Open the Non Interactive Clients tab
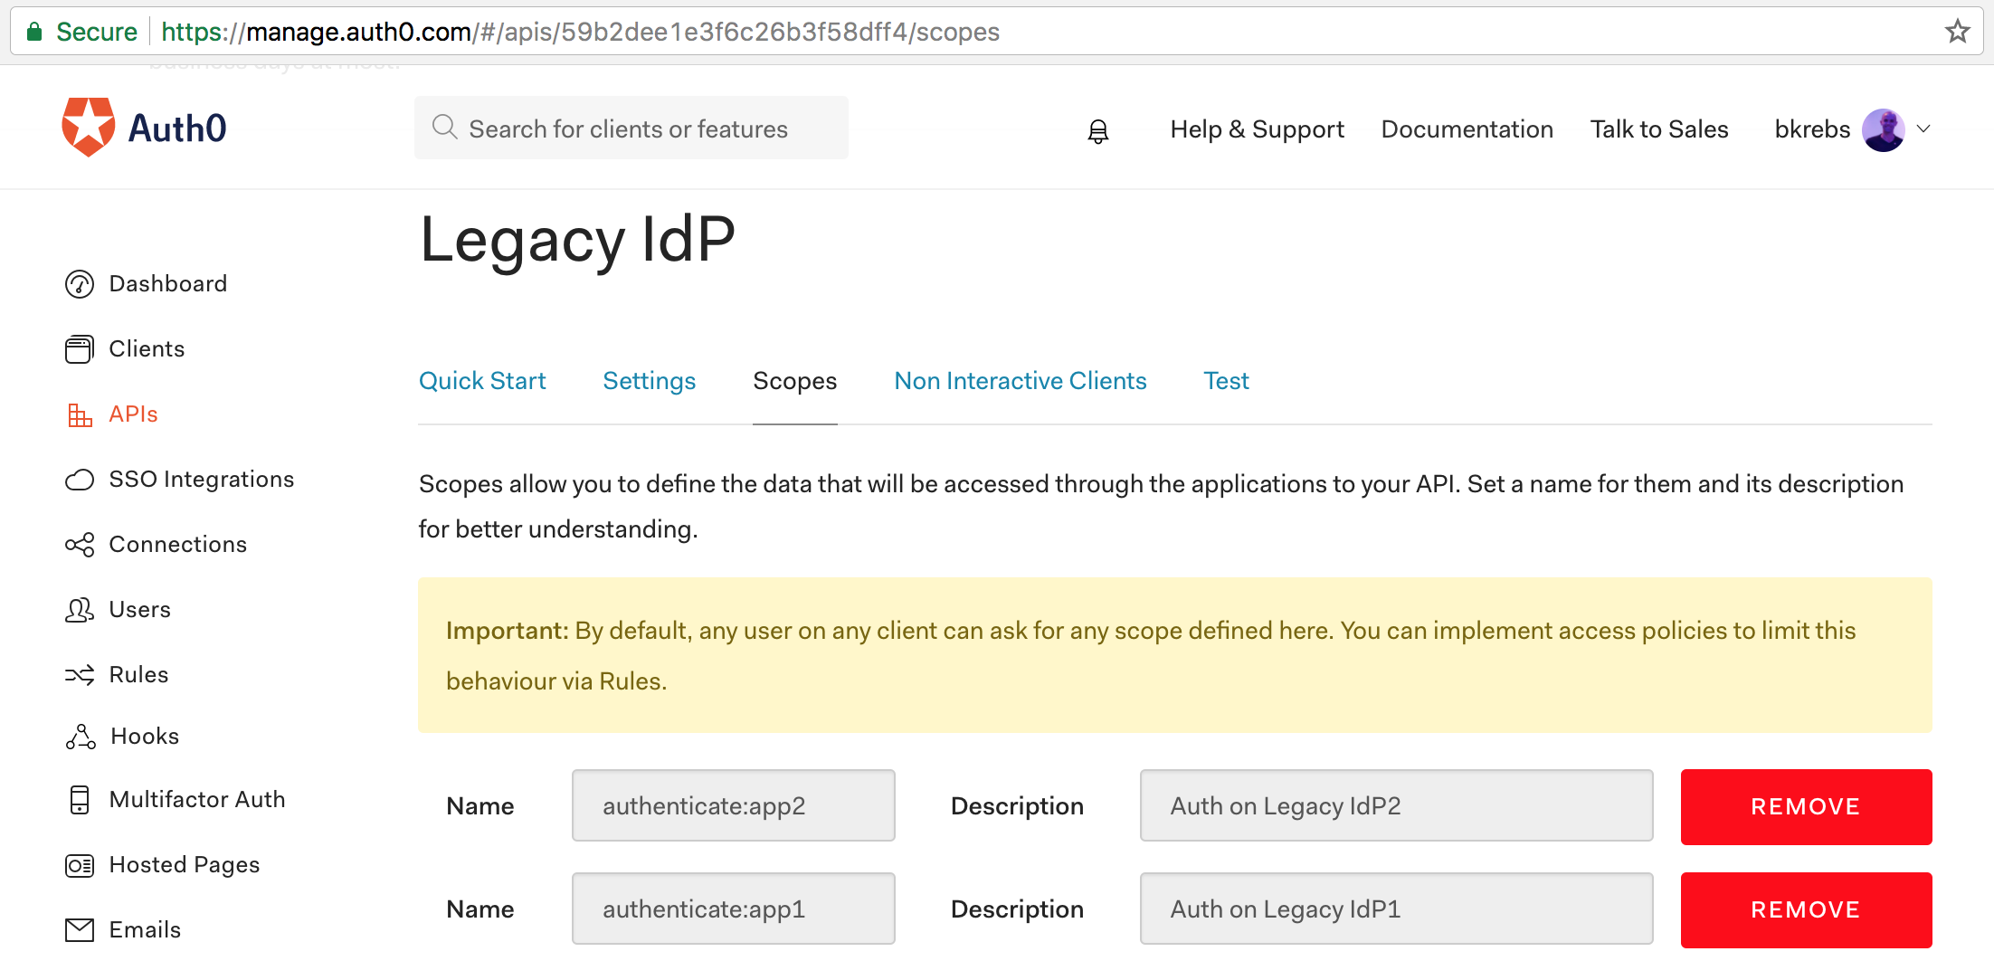The width and height of the screenshot is (1994, 961). click(x=1021, y=381)
